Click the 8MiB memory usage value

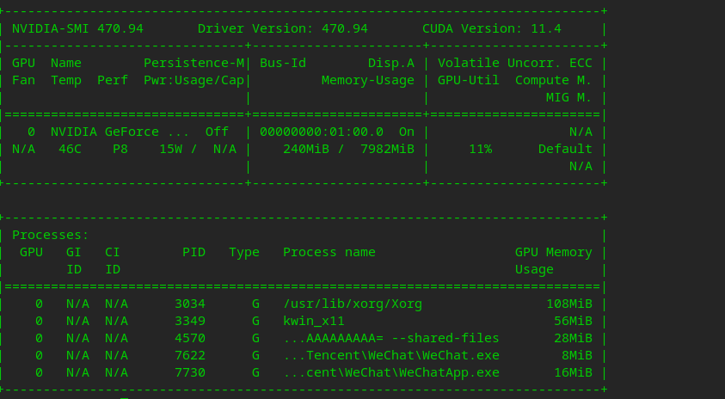click(576, 355)
